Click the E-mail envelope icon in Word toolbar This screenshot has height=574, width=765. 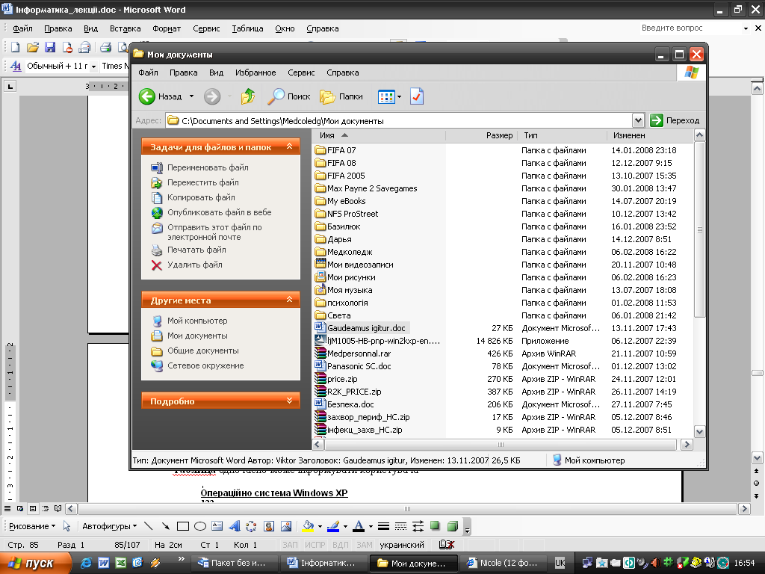tap(84, 47)
